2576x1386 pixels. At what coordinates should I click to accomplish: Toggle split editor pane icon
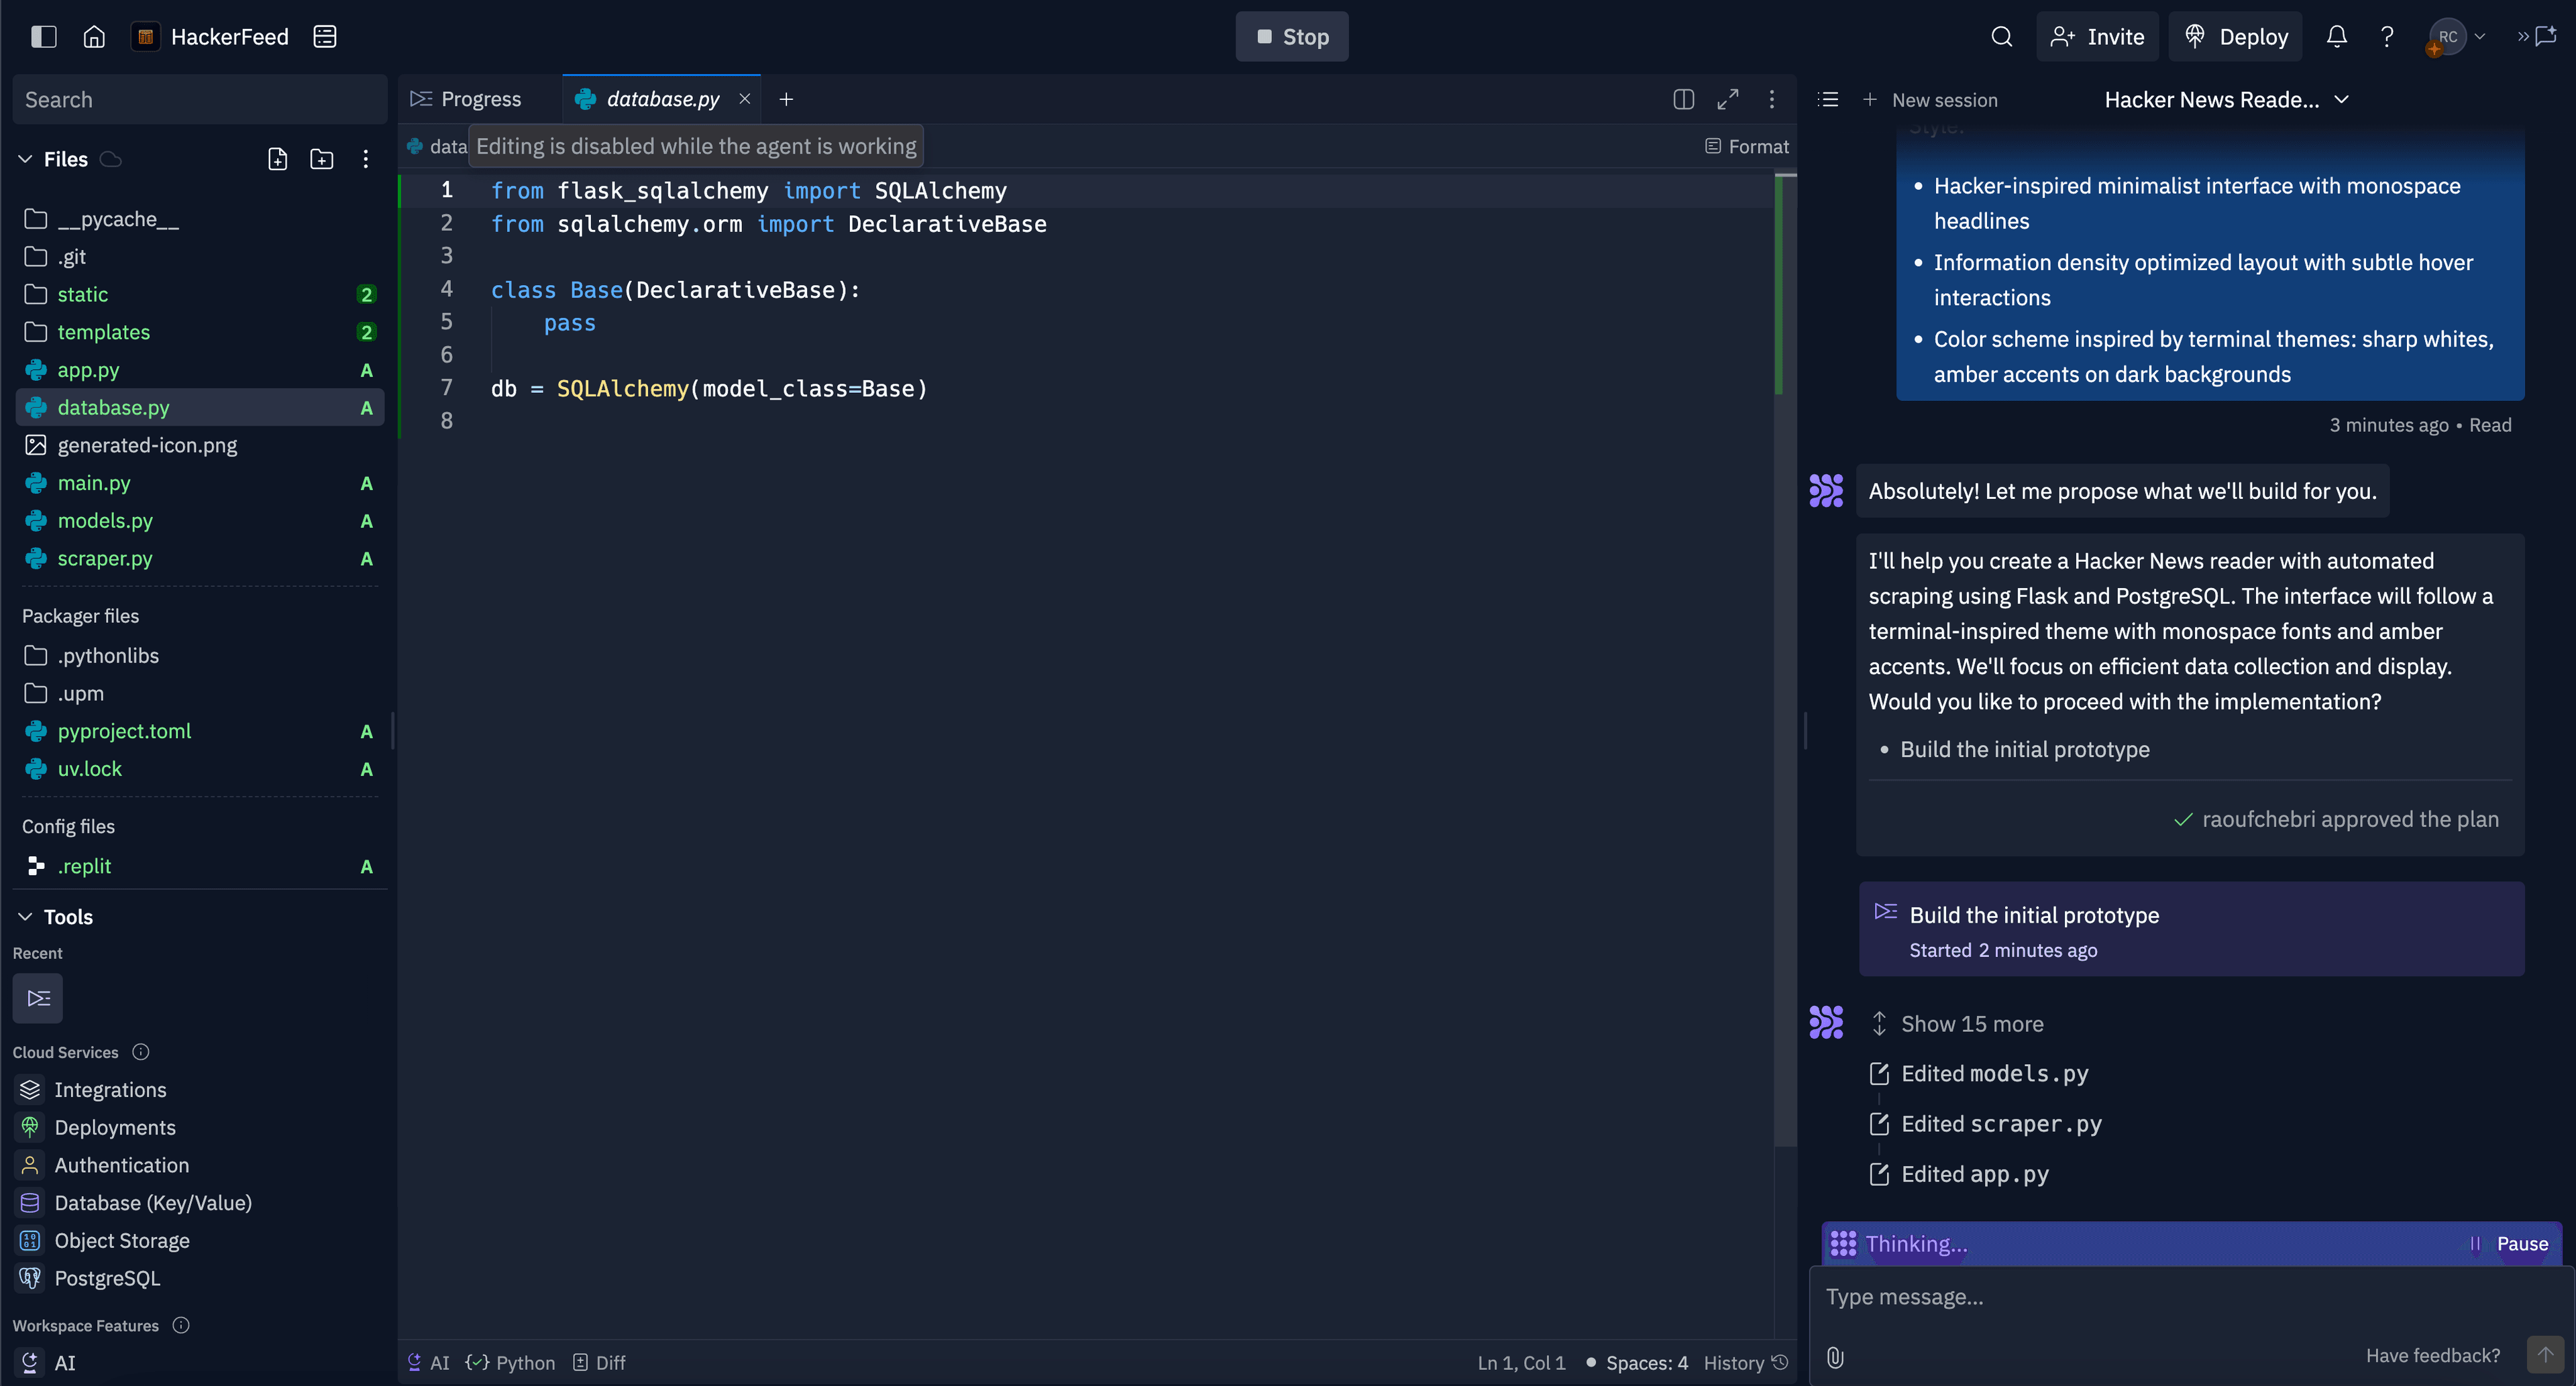coord(1683,99)
